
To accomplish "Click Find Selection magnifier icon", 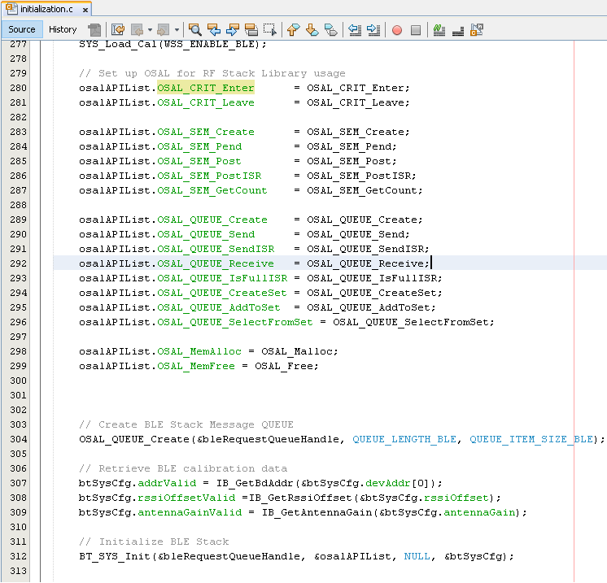I will 195,30.
